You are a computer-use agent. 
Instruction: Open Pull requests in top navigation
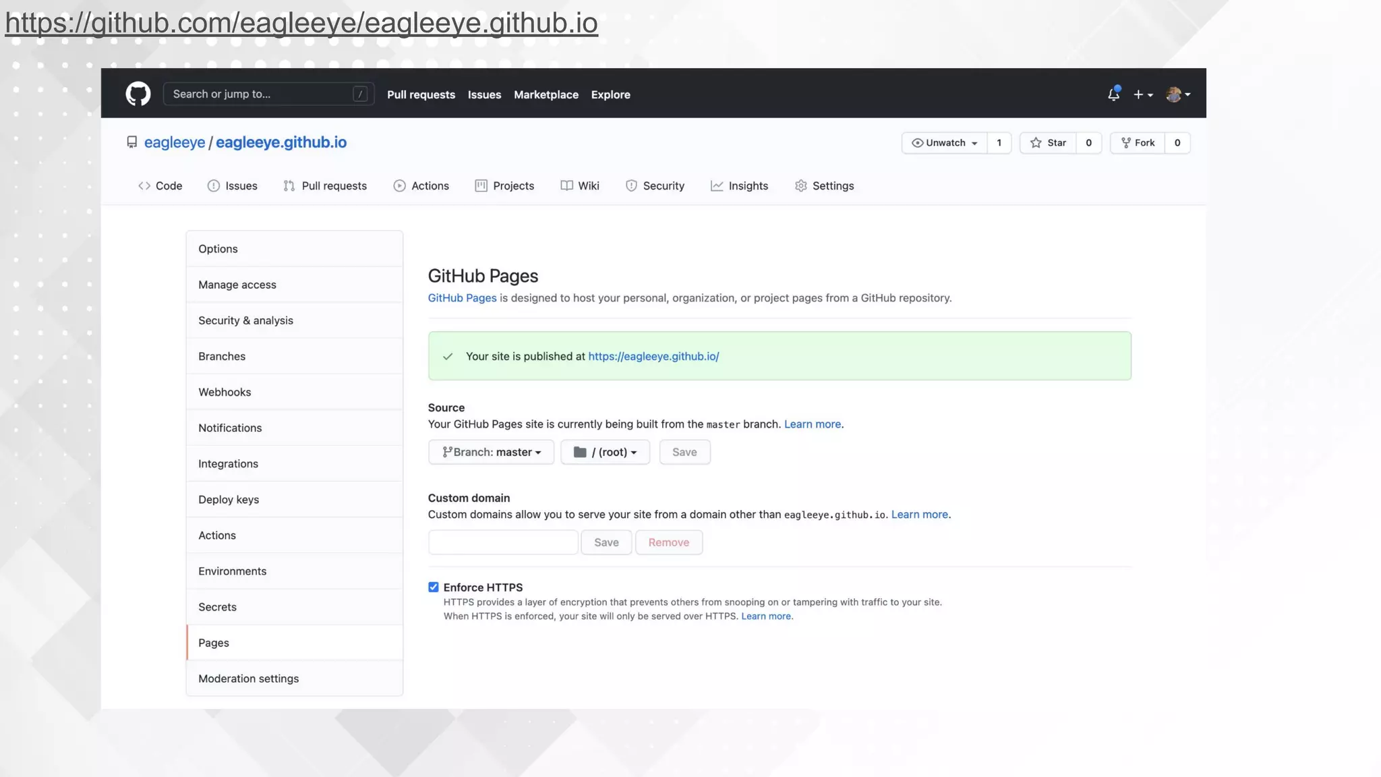click(421, 94)
